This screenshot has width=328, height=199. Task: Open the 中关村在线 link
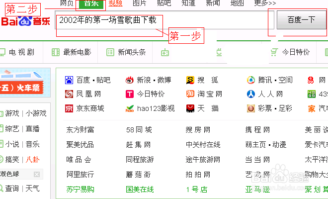point(203,145)
